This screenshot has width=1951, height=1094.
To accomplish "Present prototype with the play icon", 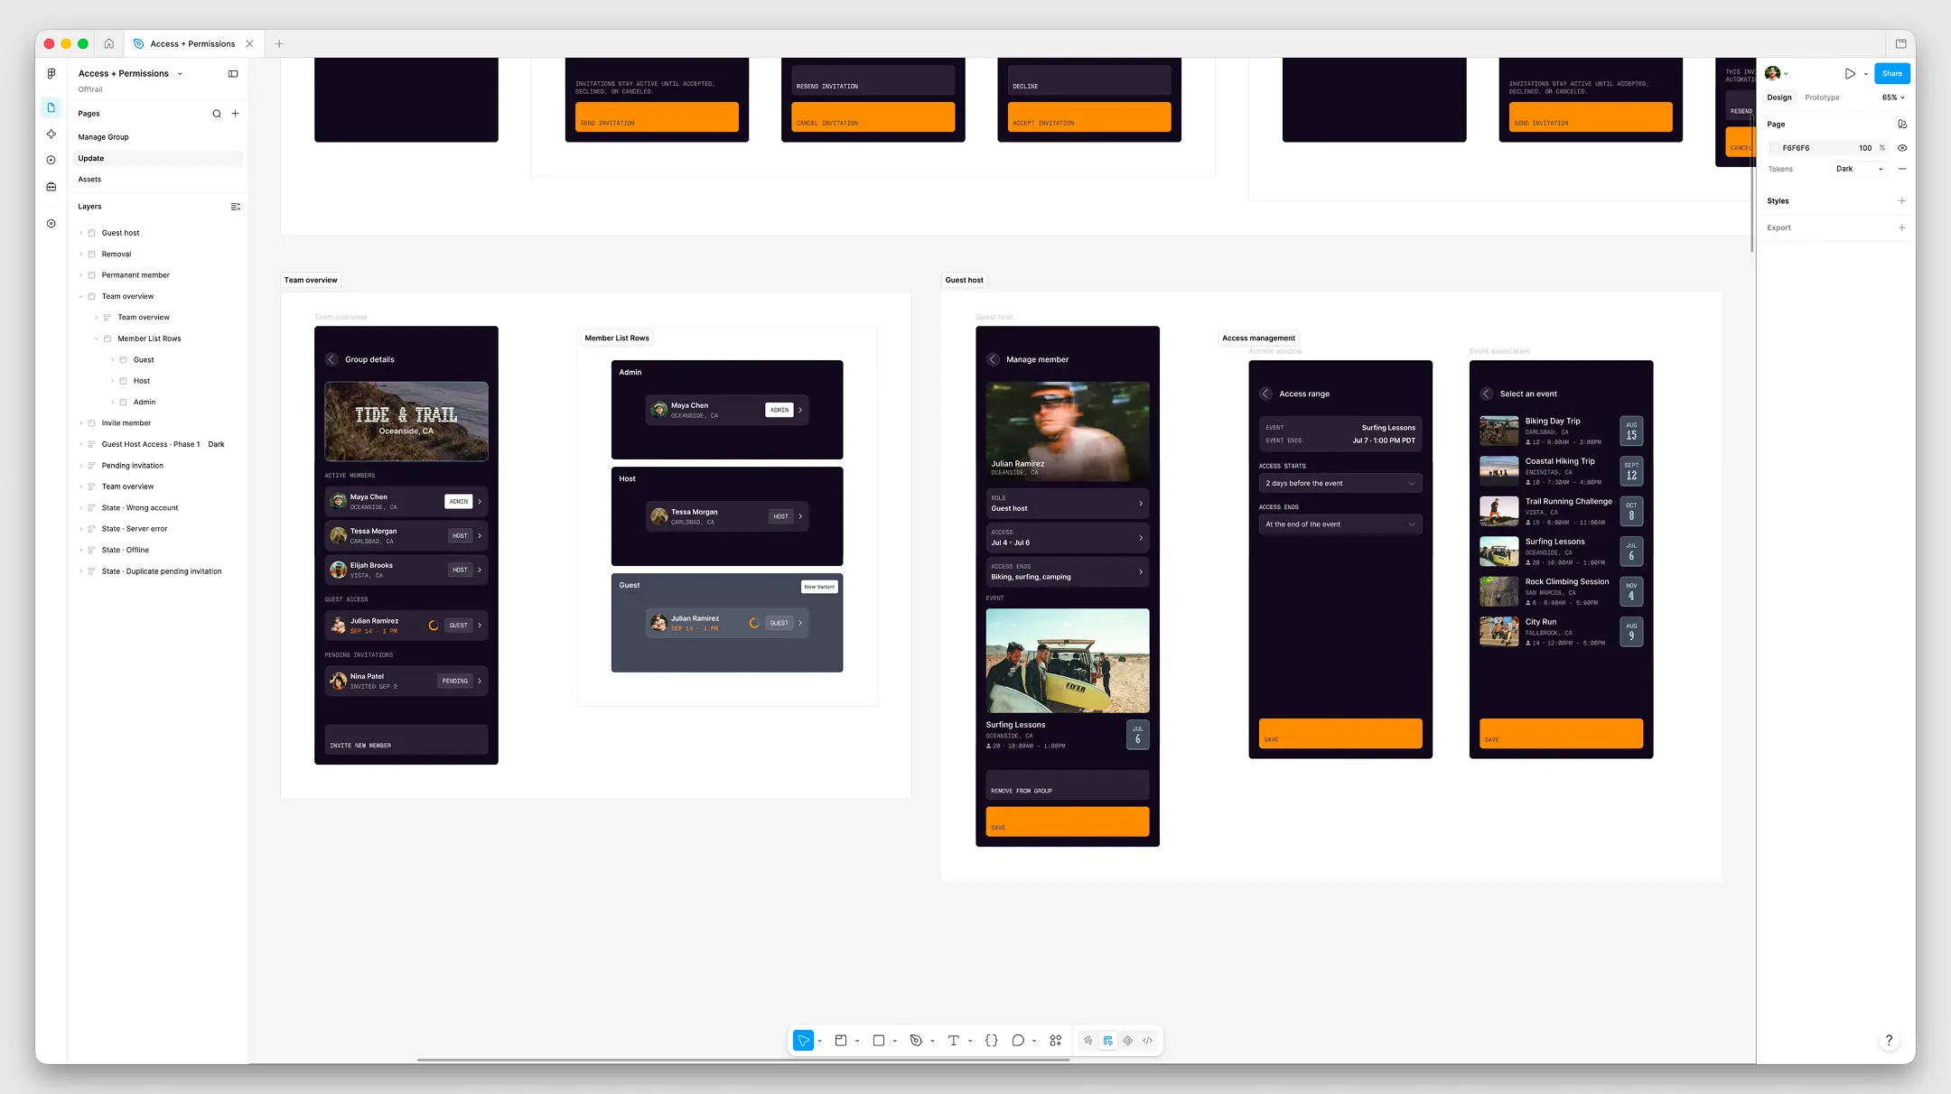I will [x=1850, y=74].
